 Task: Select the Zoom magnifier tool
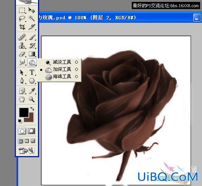[32, 99]
